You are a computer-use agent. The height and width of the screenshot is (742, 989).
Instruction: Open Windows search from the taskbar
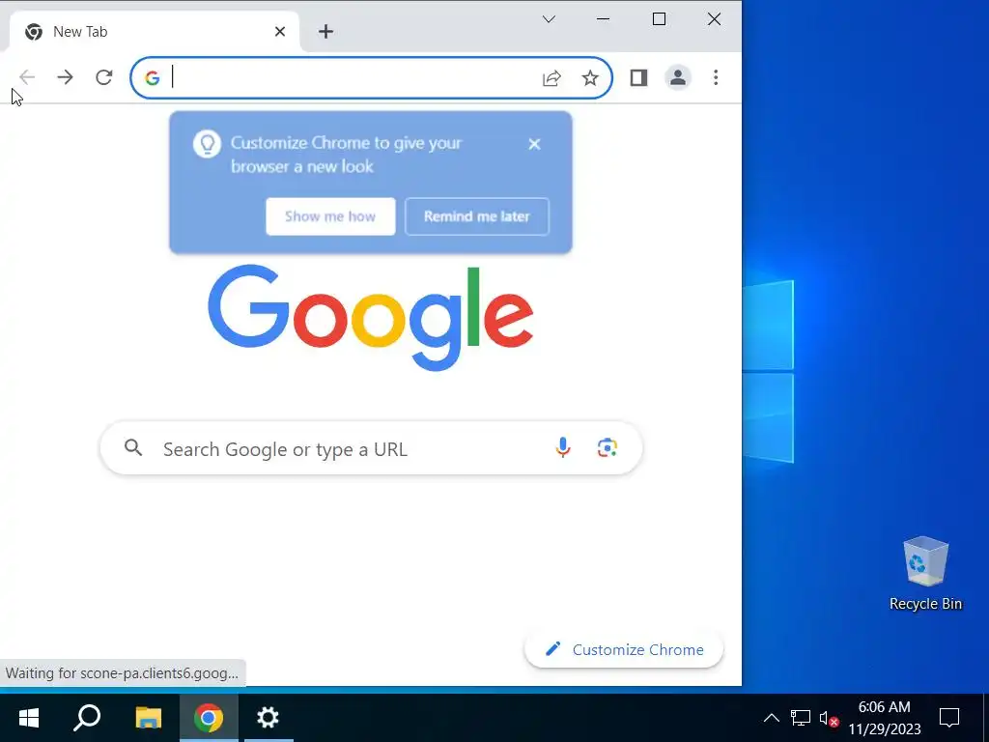(x=87, y=718)
